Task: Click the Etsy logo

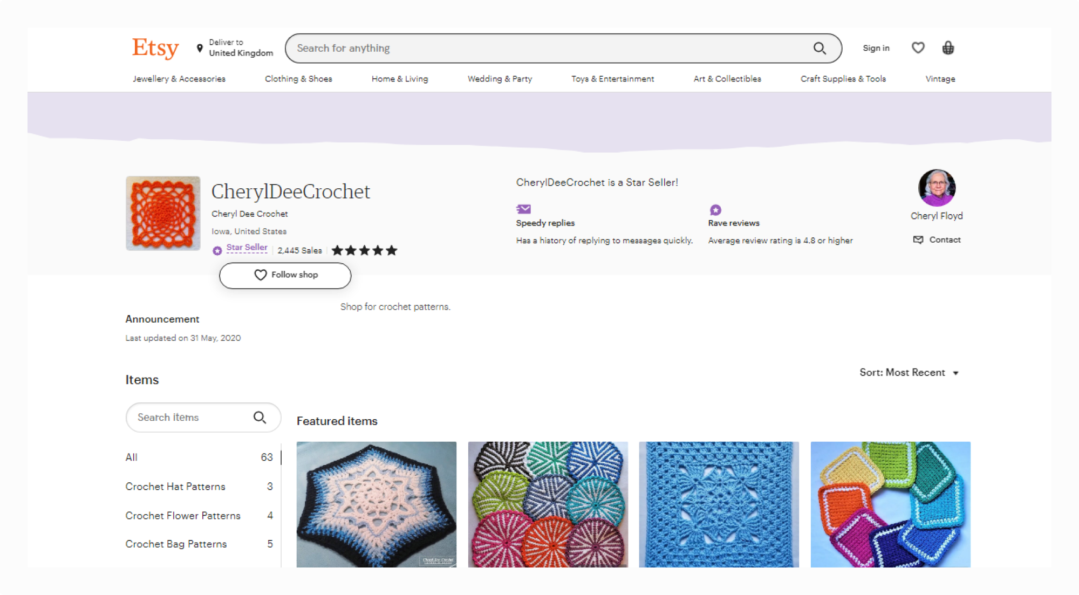Action: click(x=155, y=48)
